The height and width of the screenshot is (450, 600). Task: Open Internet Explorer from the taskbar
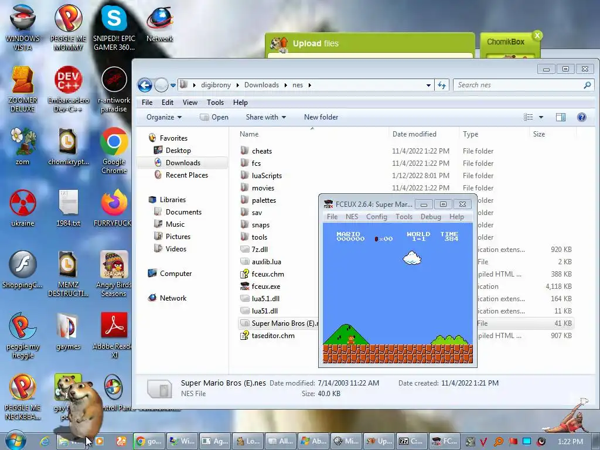coord(45,441)
